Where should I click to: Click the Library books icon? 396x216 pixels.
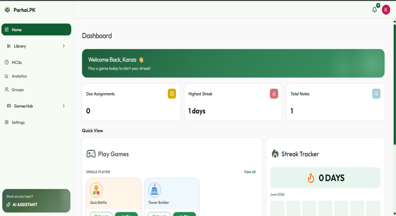pos(9,46)
